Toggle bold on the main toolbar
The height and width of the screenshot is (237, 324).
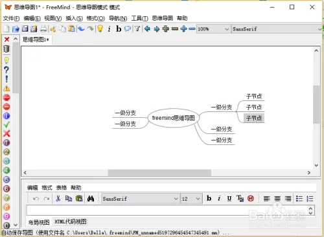[119, 28]
